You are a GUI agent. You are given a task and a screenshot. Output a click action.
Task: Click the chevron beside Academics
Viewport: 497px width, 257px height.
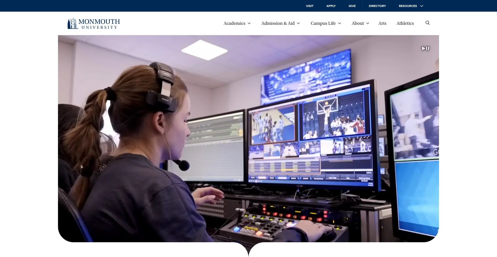[x=249, y=23]
